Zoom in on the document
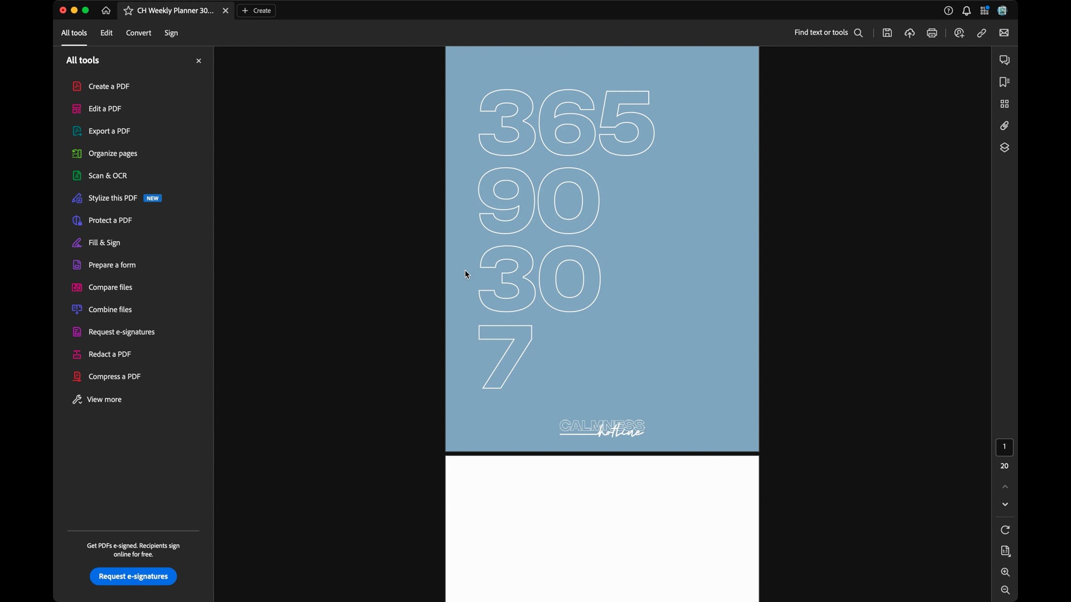Screen dimensions: 1071x602 (x=1005, y=572)
